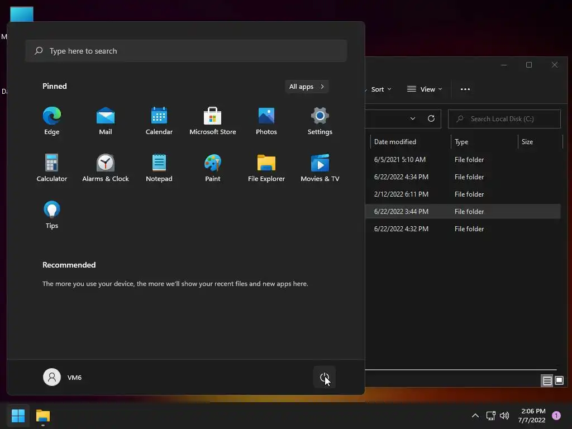Image resolution: width=572 pixels, height=429 pixels.
Task: Focus the Type here to search box
Action: tap(186, 51)
